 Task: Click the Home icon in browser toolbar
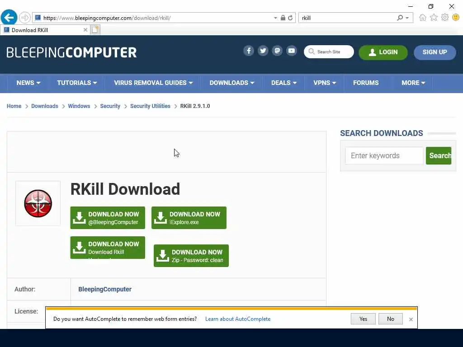(423, 18)
